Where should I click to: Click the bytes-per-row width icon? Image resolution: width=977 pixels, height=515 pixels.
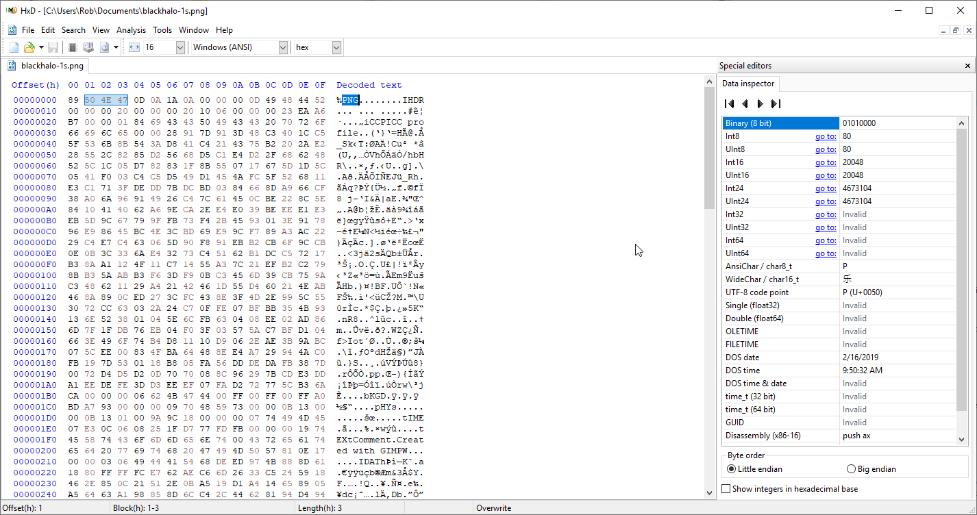(134, 47)
